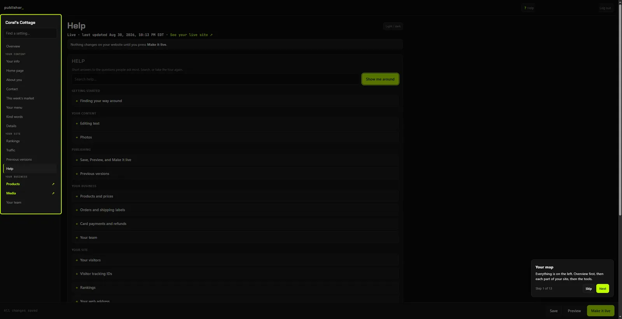Open Previous versions from the sidebar
Viewport: 622px width, 319px height.
tap(30, 160)
